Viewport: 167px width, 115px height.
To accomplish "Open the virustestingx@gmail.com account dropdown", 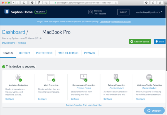I will coord(149,12).
